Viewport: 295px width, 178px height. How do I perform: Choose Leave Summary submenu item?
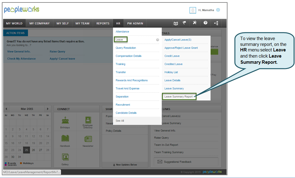(x=174, y=88)
